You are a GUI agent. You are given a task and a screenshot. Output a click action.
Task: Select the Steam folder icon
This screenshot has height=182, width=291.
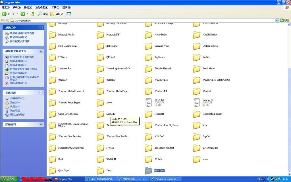(100, 171)
